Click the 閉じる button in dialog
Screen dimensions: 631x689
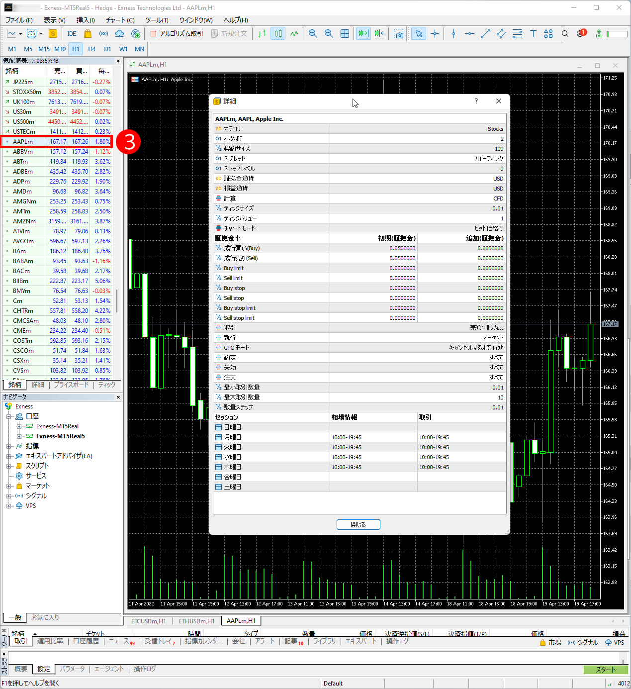pos(358,524)
